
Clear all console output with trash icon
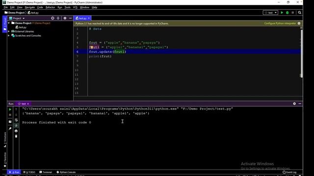click(16, 136)
